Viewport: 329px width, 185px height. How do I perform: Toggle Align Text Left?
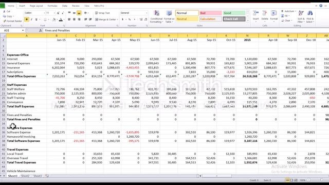69,20
